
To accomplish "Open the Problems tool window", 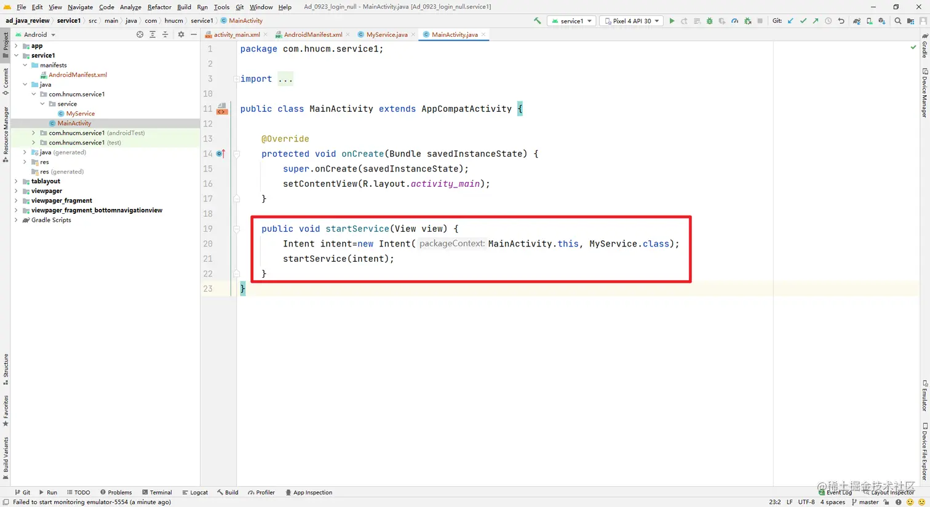I will (x=116, y=492).
